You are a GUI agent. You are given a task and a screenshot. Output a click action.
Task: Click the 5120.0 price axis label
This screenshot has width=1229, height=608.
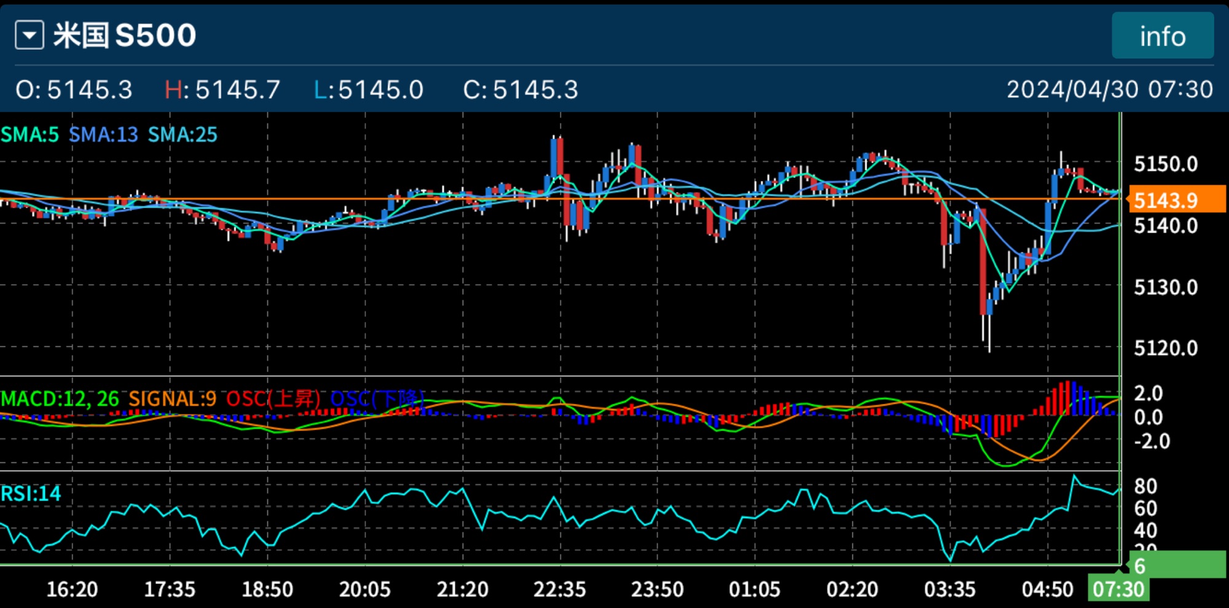tap(1166, 348)
